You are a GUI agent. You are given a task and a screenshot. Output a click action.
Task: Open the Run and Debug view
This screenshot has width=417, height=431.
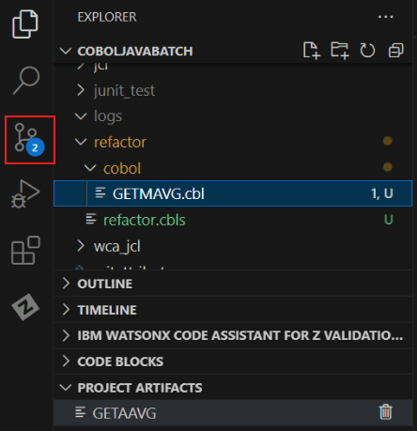pyautogui.click(x=25, y=193)
